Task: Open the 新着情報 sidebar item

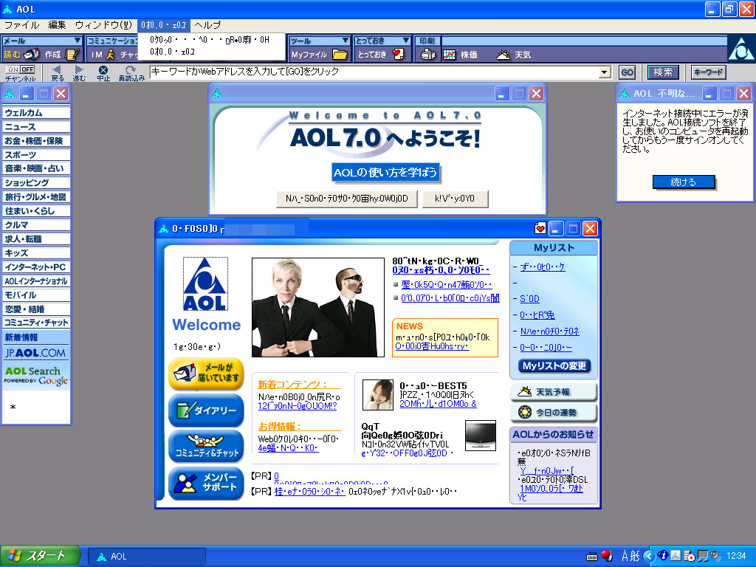Action: coord(36,337)
